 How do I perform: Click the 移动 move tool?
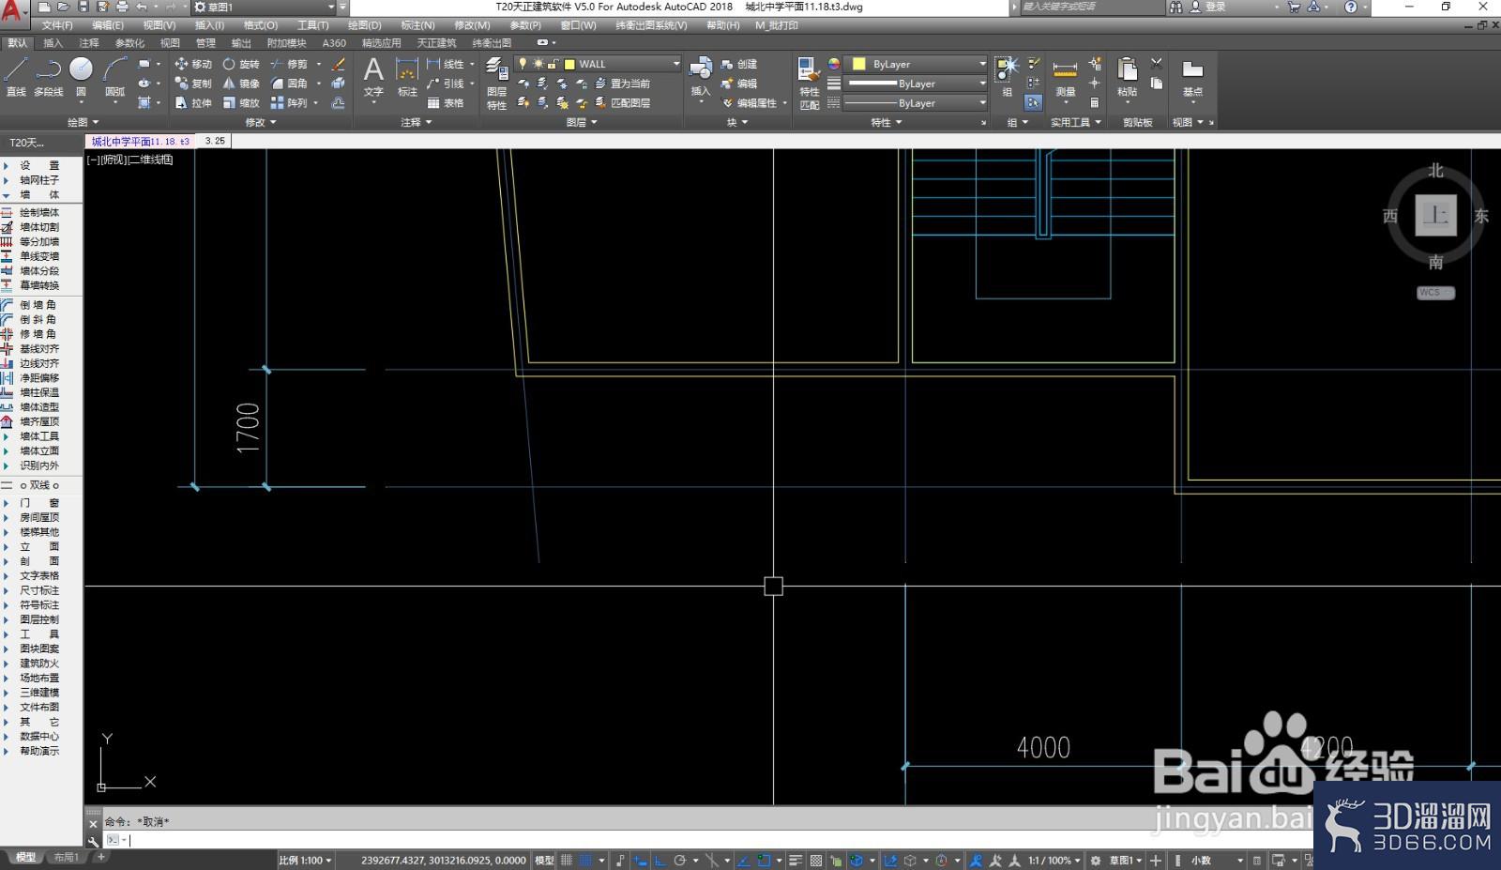[193, 64]
